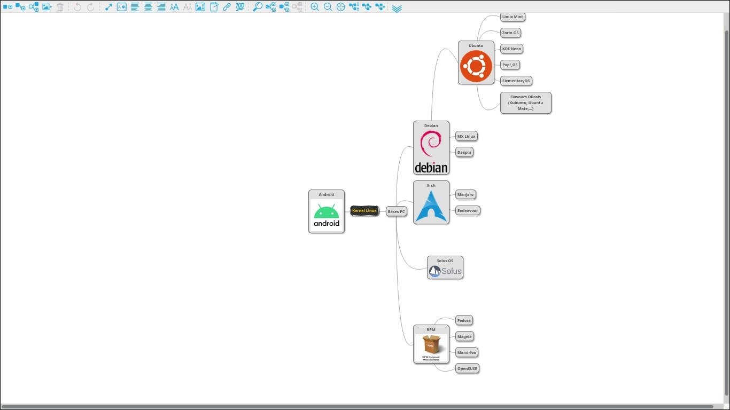Screen dimensions: 730x410
Task: Click the Linux Mint node
Action: (x=512, y=17)
